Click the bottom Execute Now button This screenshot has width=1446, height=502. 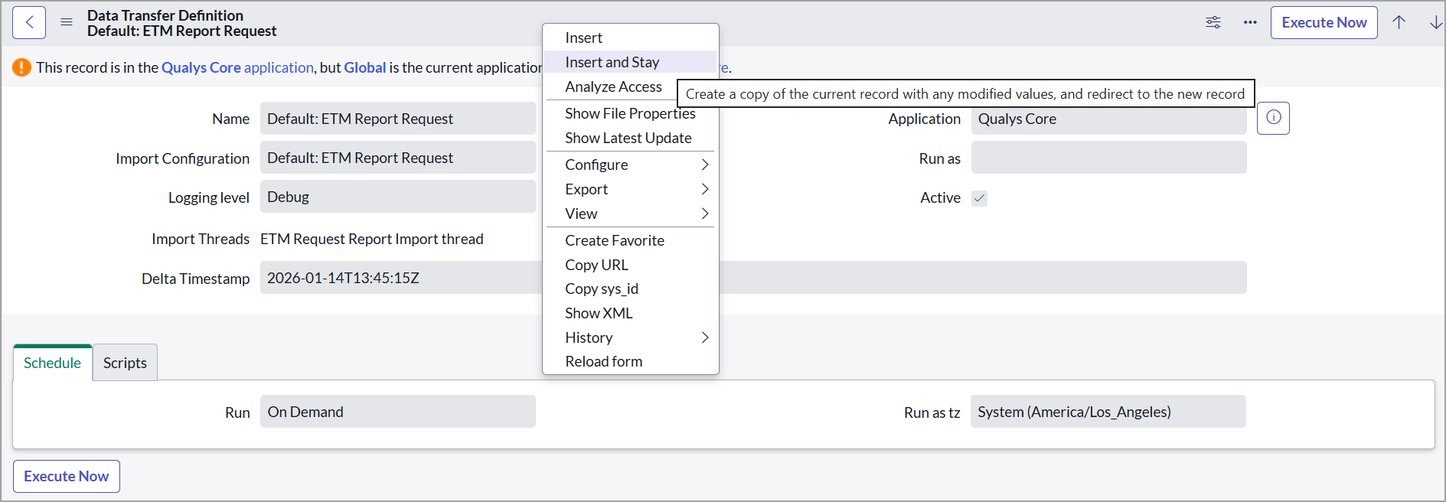[67, 476]
